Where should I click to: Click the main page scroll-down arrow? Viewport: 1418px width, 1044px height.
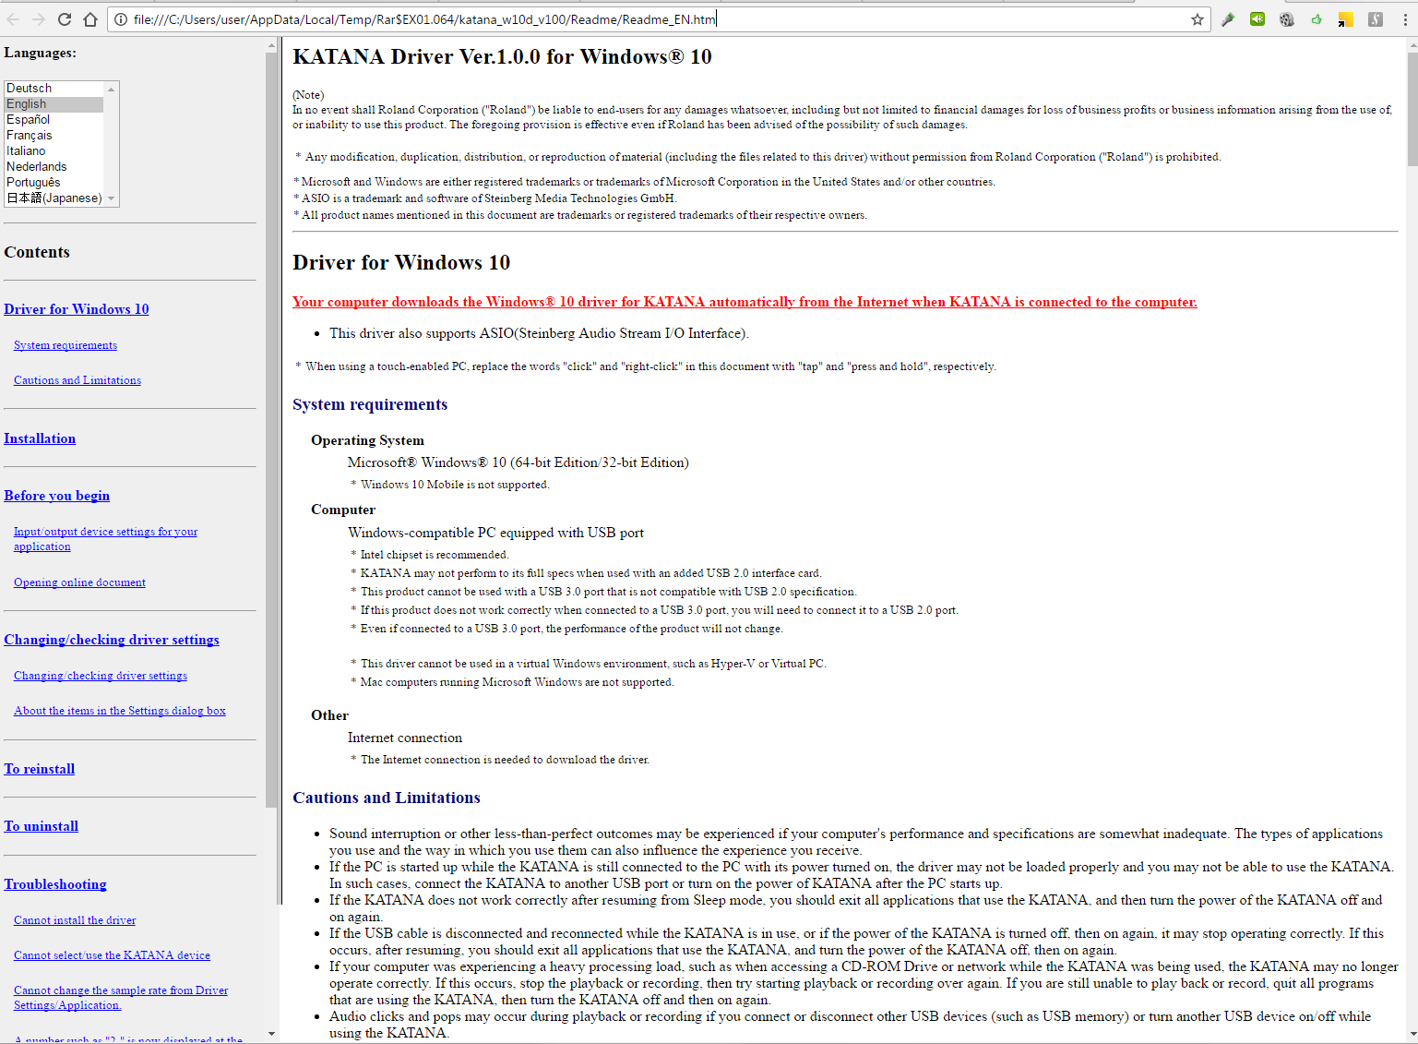coord(1412,1036)
